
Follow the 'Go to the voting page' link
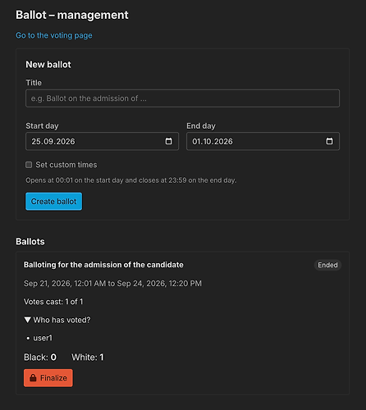click(x=54, y=35)
